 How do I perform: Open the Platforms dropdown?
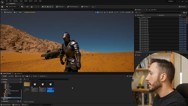click(x=60, y=7)
